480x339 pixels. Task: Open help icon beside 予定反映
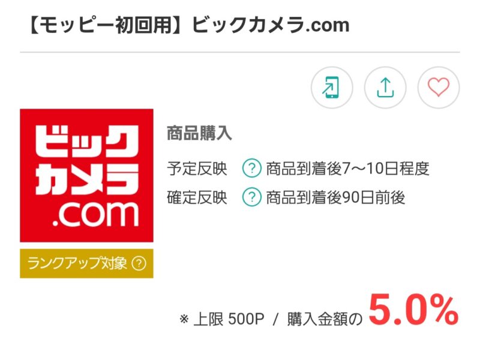251,169
